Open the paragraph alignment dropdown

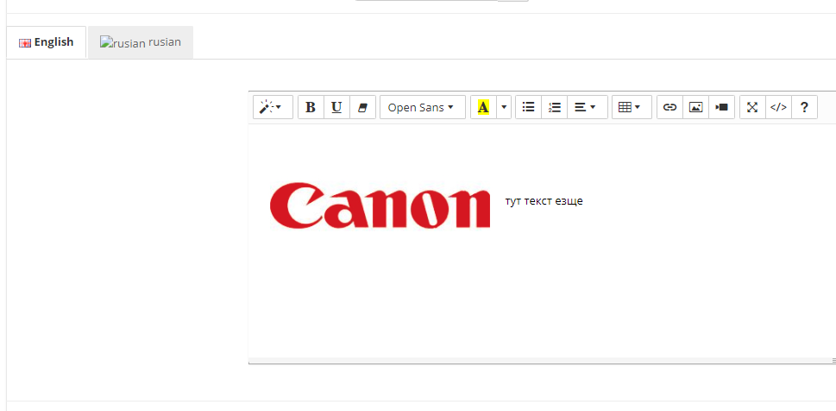(588, 107)
